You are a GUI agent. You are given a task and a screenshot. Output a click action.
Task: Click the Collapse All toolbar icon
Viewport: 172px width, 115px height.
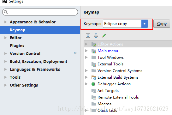96,36
